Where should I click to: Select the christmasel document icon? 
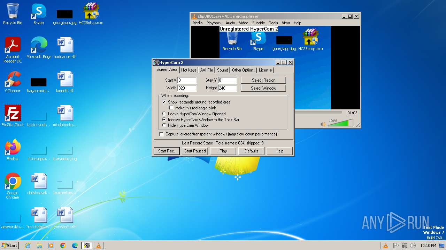click(x=39, y=184)
